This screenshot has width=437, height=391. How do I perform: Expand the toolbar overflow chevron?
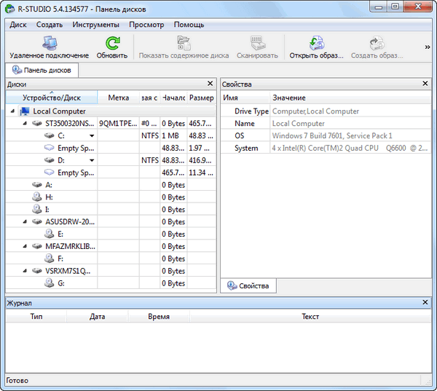point(427,47)
